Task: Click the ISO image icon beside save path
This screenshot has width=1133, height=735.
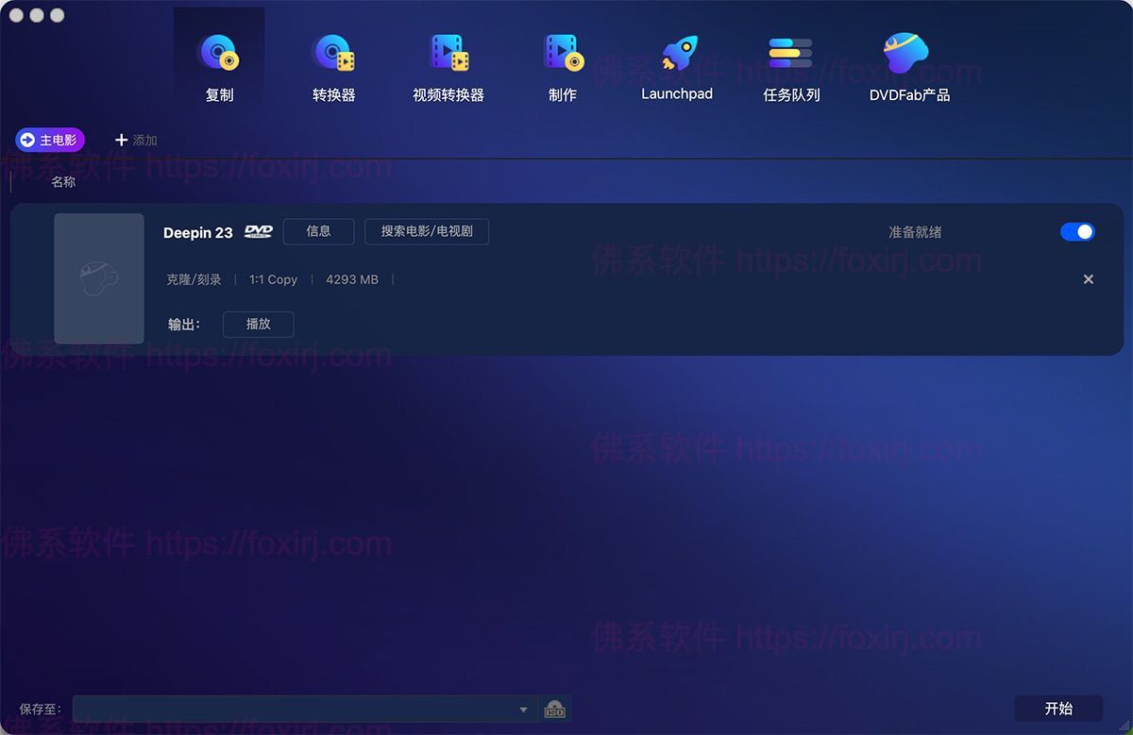Action: 555,709
